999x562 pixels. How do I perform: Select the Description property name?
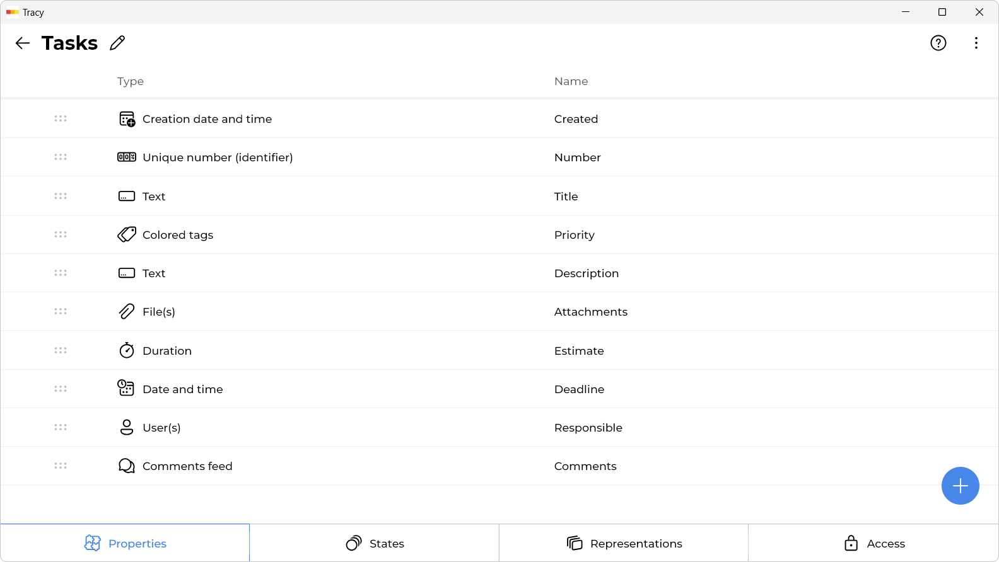(x=586, y=273)
